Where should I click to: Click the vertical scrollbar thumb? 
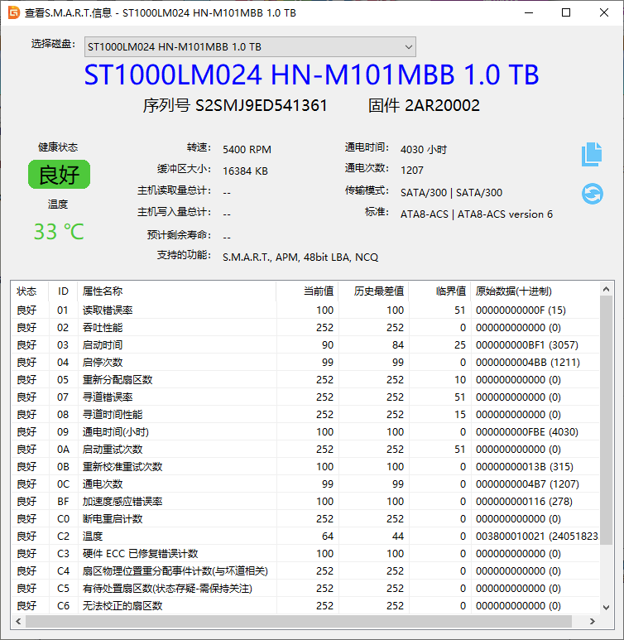point(606,420)
